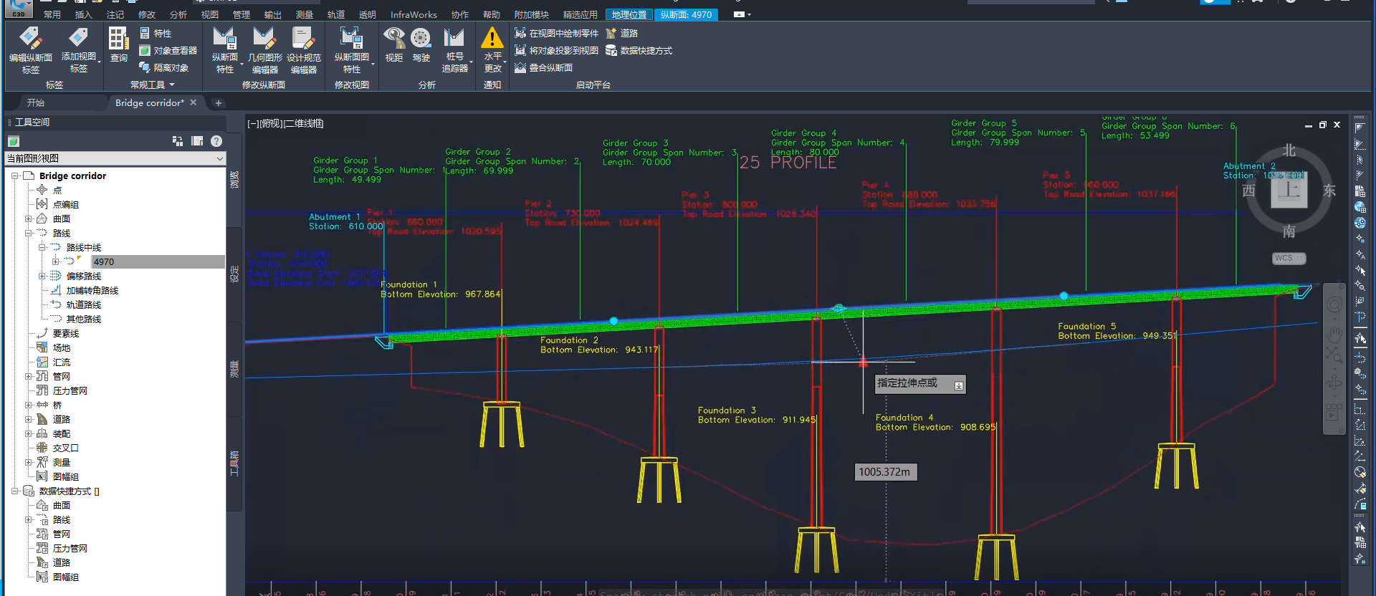Collapse the 数据快捷方式 tree node
Viewport: 1376px width, 596px height.
point(14,491)
